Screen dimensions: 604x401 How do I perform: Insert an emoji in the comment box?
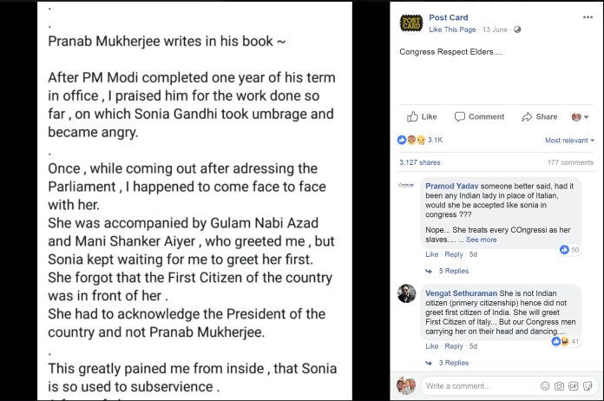tap(544, 385)
